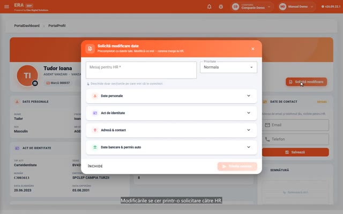
Task: Click the Cartelidentitate value
Action: tap(25, 165)
